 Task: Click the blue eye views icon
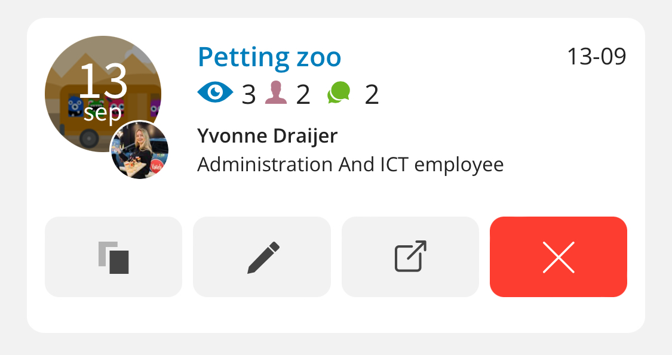[215, 92]
